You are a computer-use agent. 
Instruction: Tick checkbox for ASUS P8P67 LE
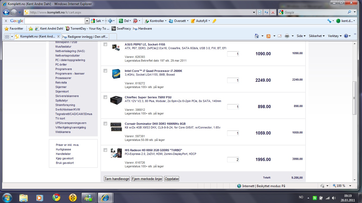[105, 44]
